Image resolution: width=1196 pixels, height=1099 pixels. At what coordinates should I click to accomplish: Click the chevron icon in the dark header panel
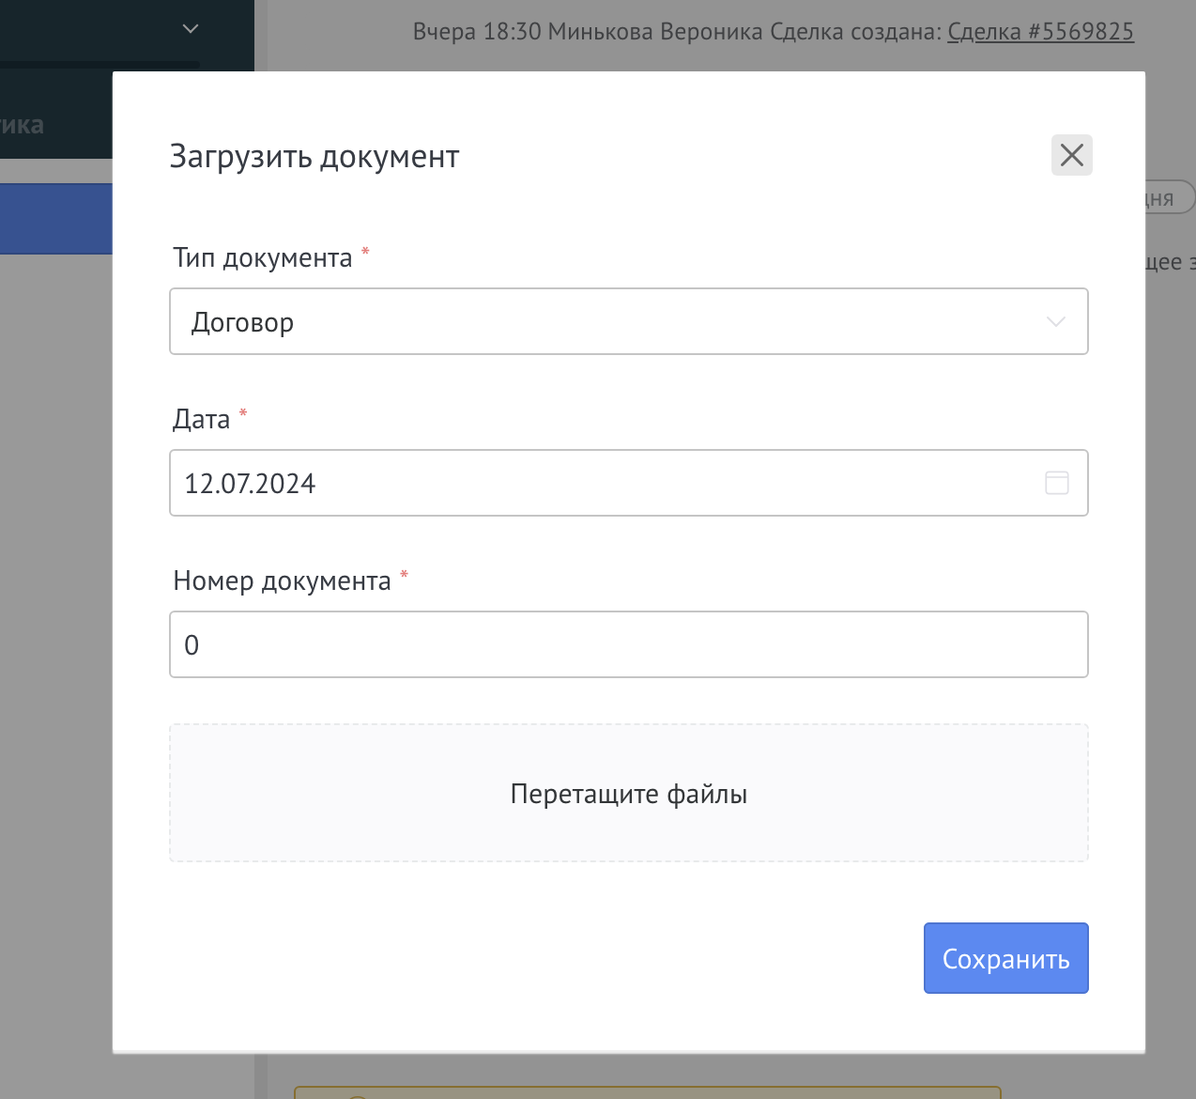tap(190, 28)
